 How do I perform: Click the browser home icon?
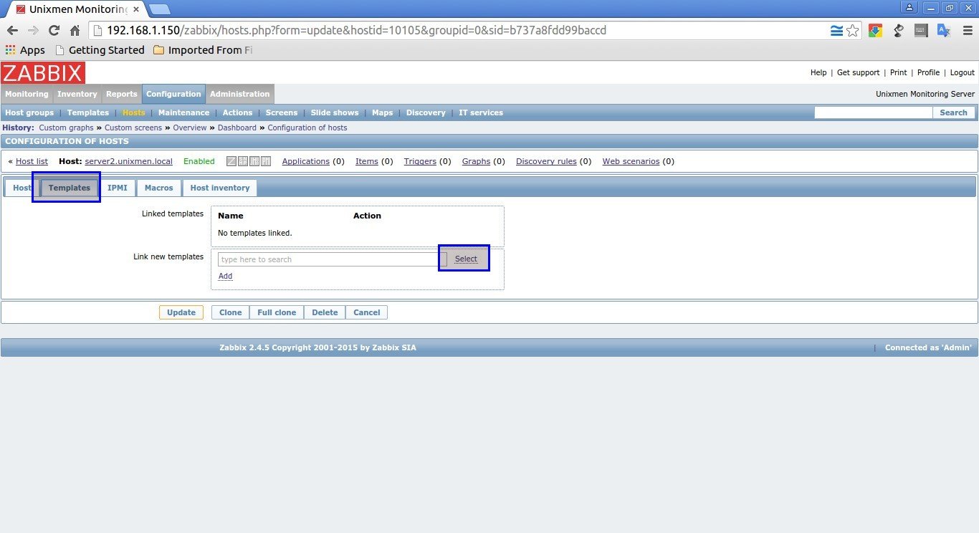coord(75,31)
